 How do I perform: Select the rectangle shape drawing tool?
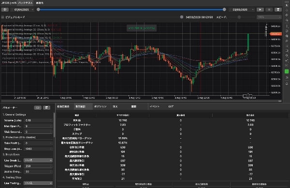click(x=287, y=50)
